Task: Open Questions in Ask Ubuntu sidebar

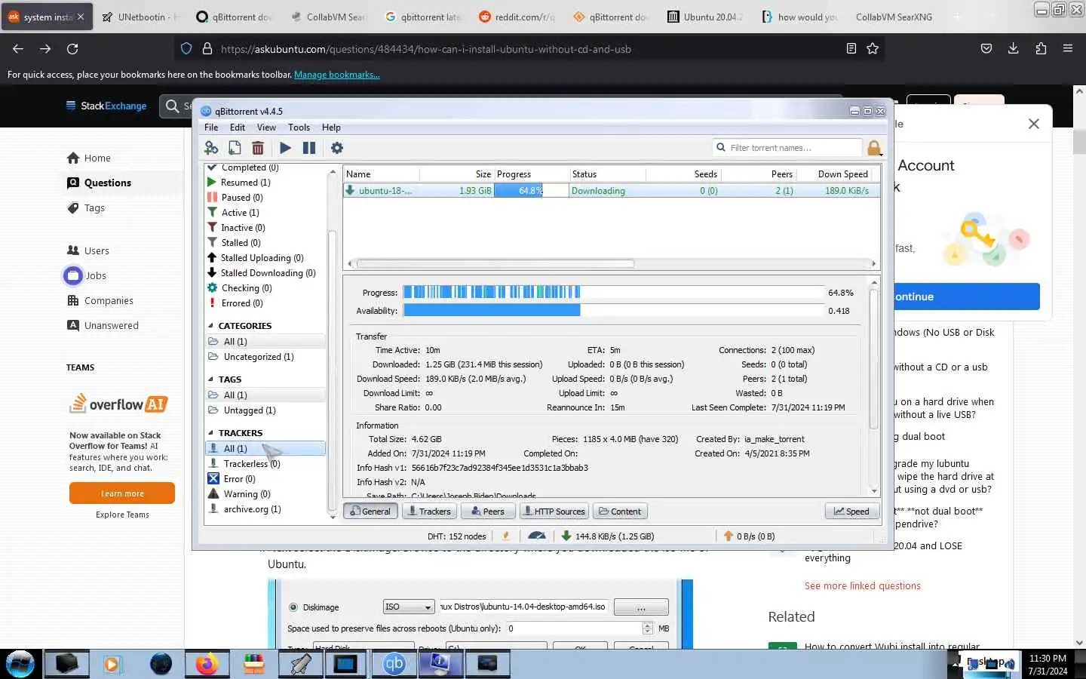Action: coord(108,183)
